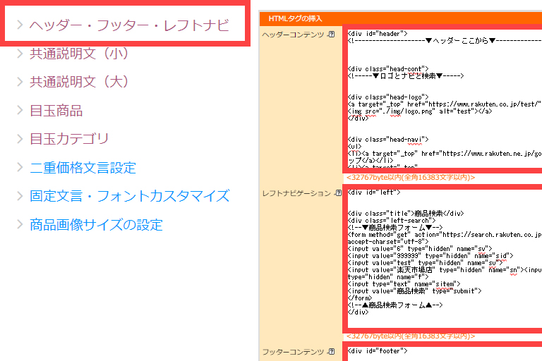Open 共通説明文（大） link
This screenshot has height=361, width=542.
tap(79, 82)
